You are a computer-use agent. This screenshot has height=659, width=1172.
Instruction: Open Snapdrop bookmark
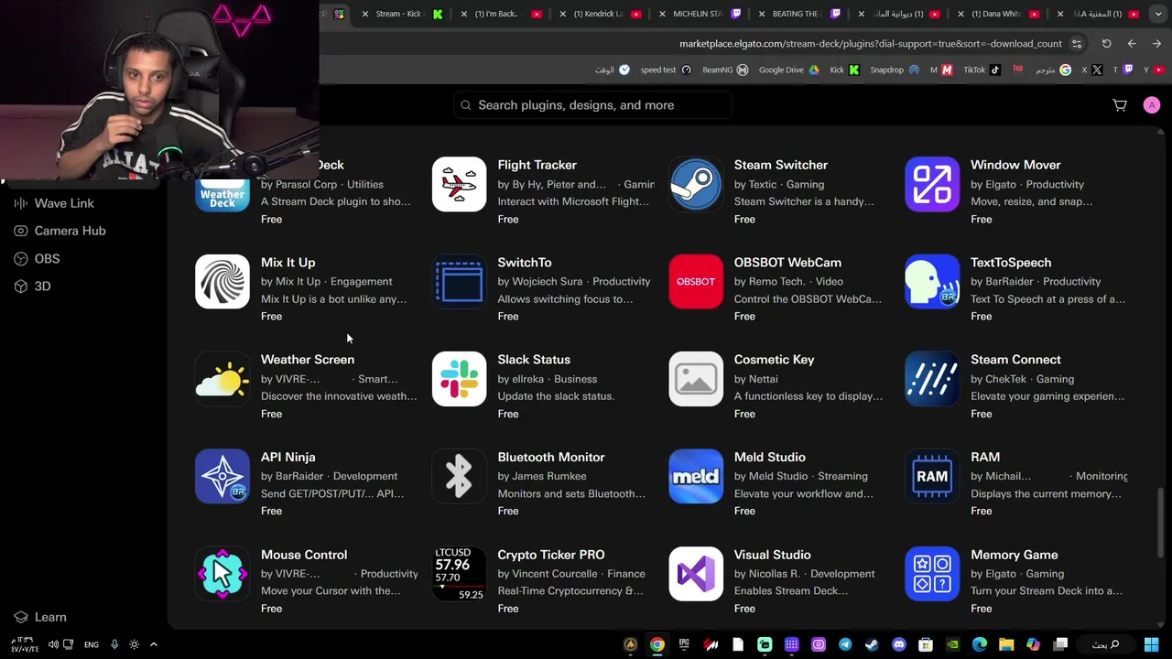pos(895,70)
